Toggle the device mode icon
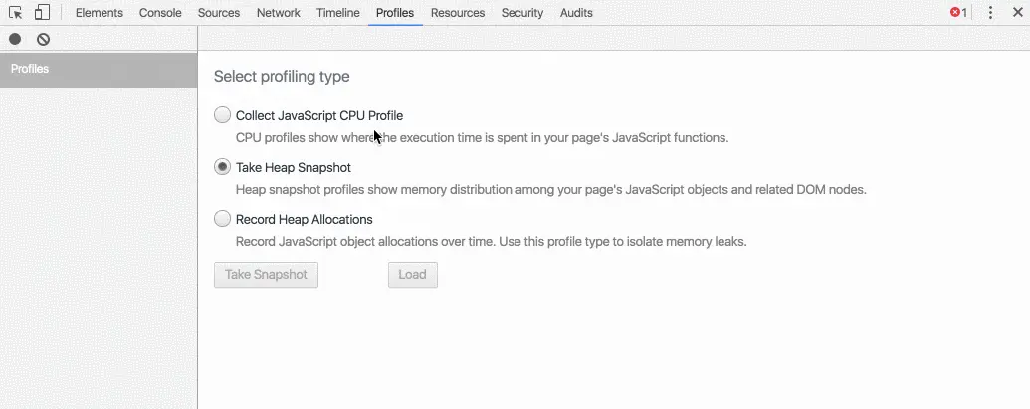Viewport: 1030px width, 409px height. (x=42, y=13)
